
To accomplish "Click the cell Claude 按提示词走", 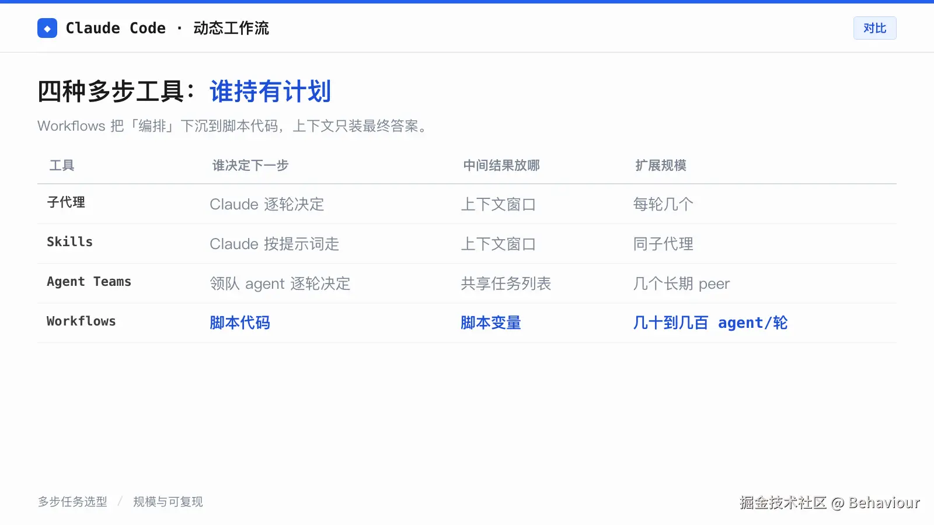I will tap(274, 244).
